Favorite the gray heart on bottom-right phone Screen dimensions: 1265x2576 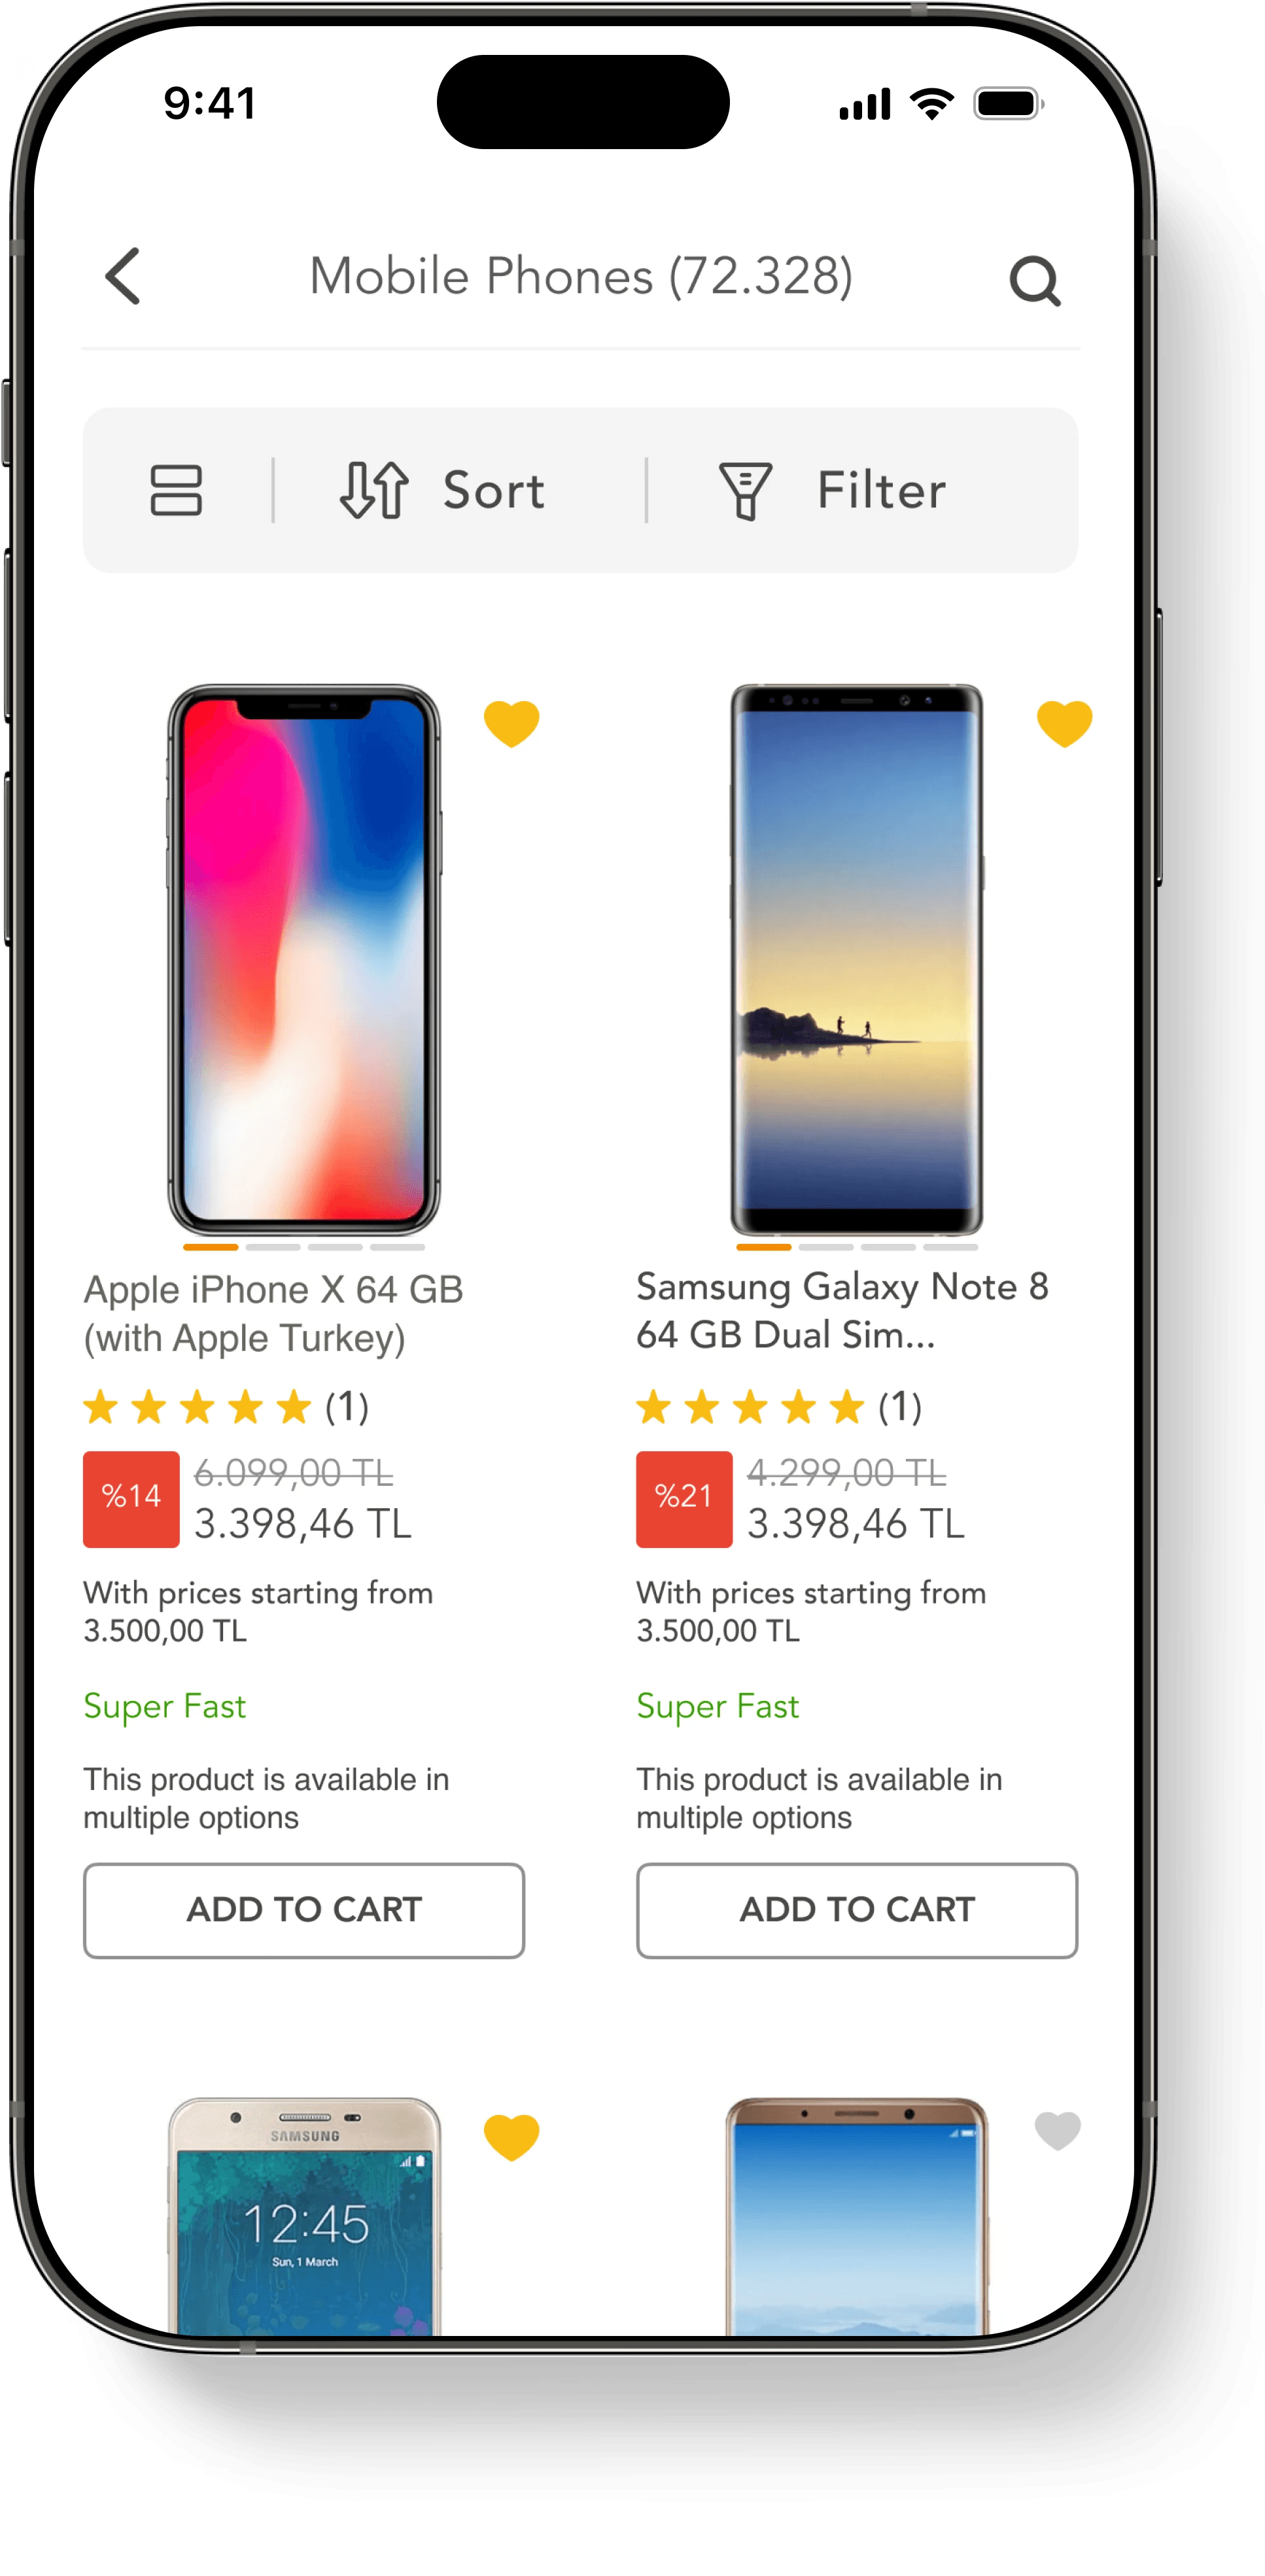1057,2130
